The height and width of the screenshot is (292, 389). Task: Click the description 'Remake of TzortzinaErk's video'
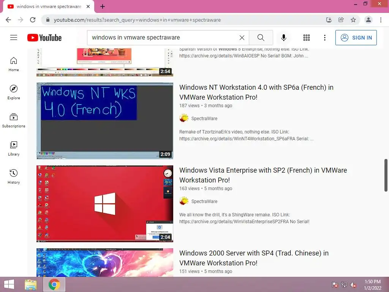(x=246, y=135)
